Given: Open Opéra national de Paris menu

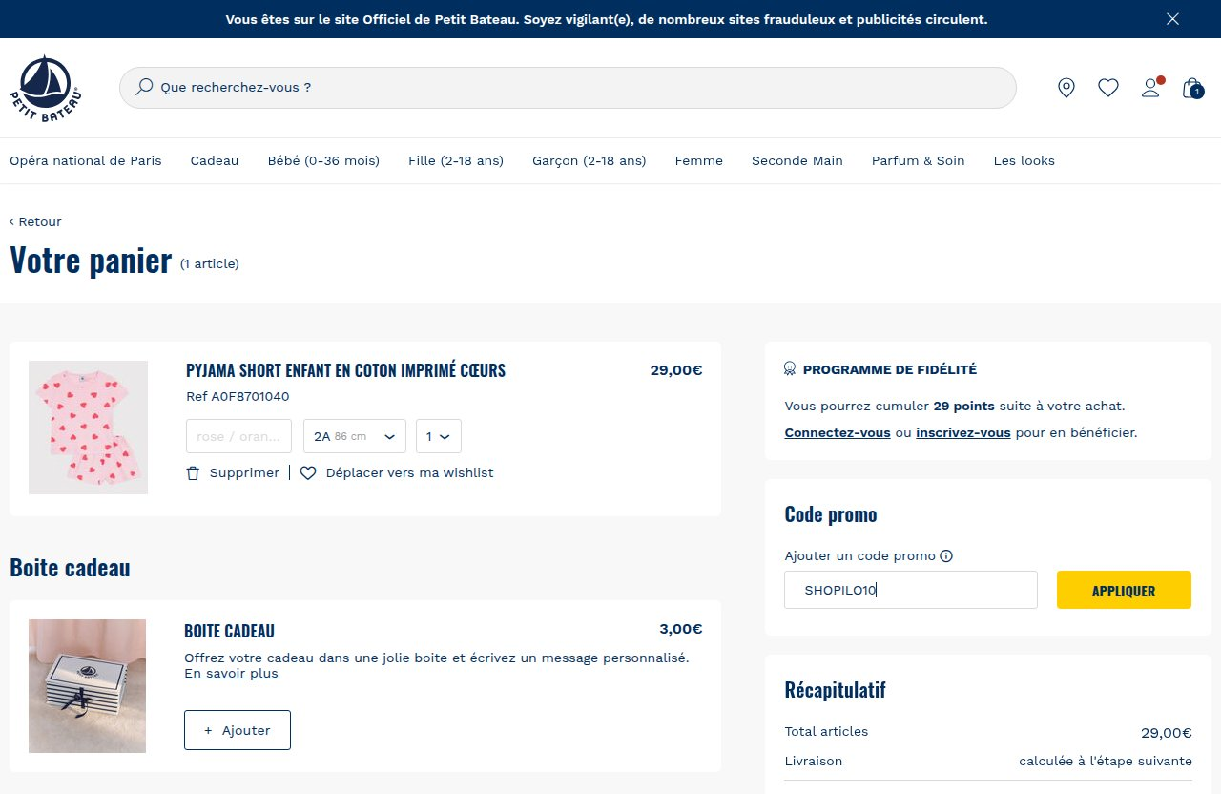Looking at the screenshot, I should pos(86,160).
